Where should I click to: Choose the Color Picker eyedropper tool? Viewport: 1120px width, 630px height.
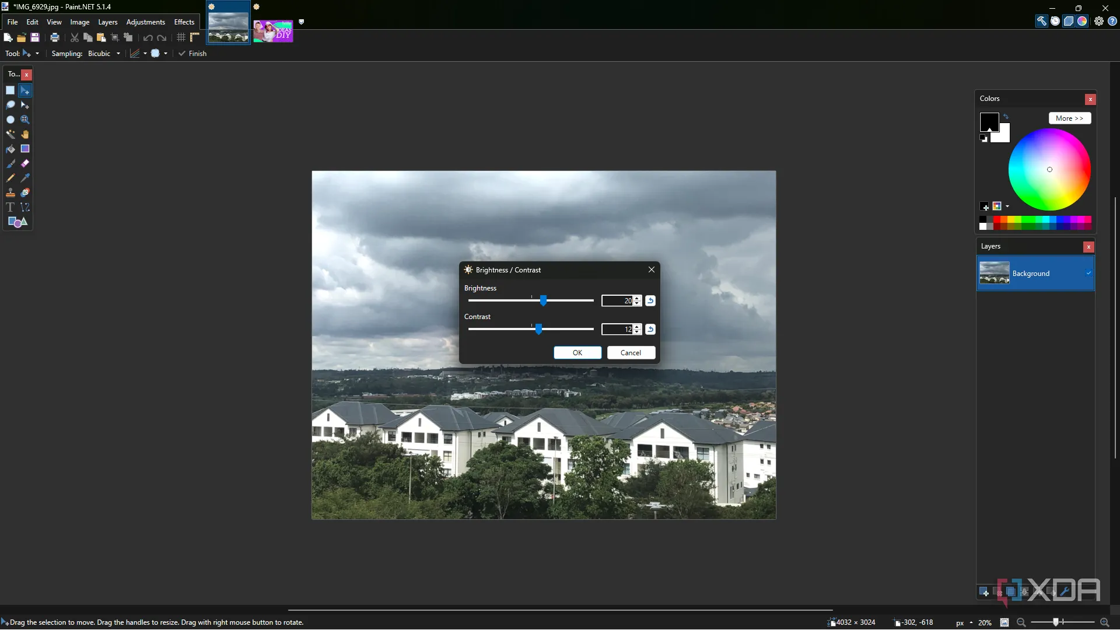click(x=25, y=178)
